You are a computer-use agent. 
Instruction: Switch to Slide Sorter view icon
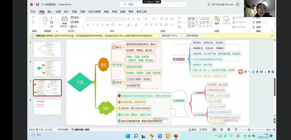tap(222, 129)
